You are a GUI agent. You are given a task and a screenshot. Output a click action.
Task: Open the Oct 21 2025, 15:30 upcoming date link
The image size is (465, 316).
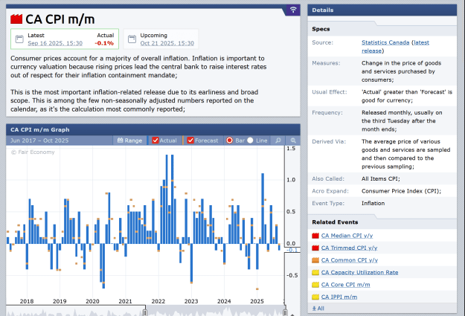click(167, 43)
